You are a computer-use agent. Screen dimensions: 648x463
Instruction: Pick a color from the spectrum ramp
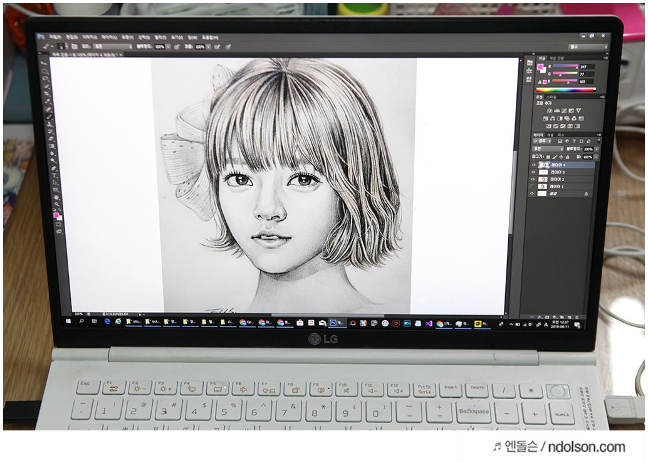click(566, 90)
